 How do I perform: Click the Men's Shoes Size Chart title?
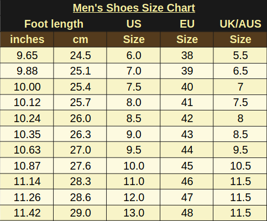click(x=134, y=8)
